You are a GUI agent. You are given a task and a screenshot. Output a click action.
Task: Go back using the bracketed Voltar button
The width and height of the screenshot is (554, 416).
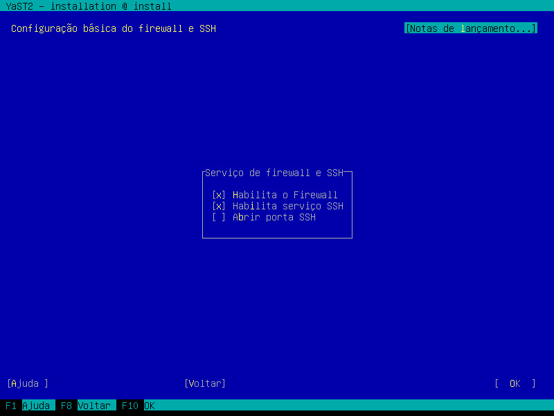point(205,383)
